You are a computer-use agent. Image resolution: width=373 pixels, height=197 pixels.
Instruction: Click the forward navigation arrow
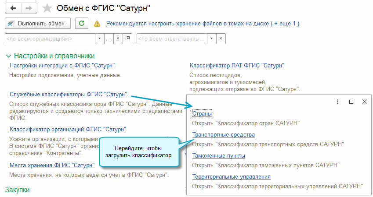pyautogui.click(x=29, y=8)
